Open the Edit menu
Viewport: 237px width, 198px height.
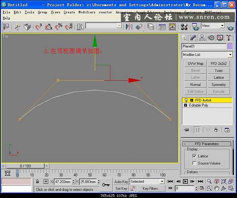coord(17,12)
